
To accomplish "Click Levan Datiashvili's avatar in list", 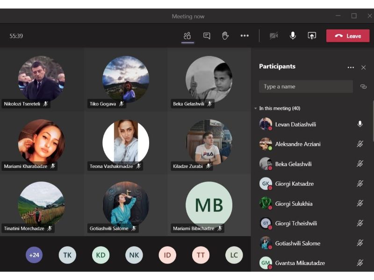I will coord(266,124).
